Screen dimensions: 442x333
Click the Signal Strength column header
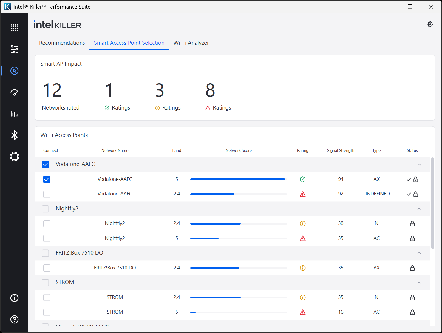tap(341, 151)
